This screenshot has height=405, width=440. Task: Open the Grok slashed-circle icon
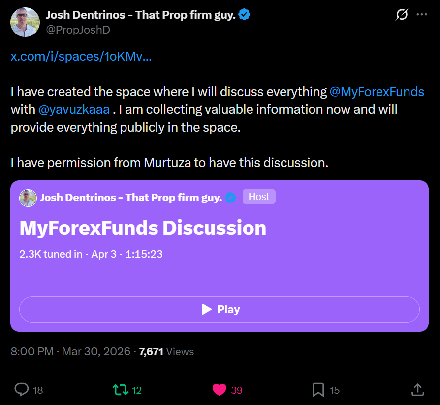[402, 15]
